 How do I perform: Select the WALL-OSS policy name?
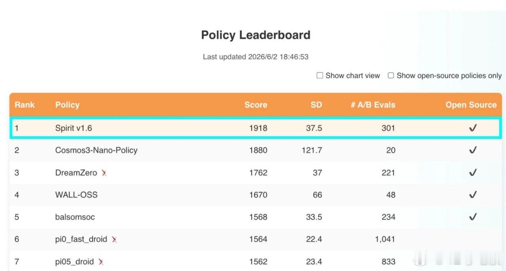76,195
